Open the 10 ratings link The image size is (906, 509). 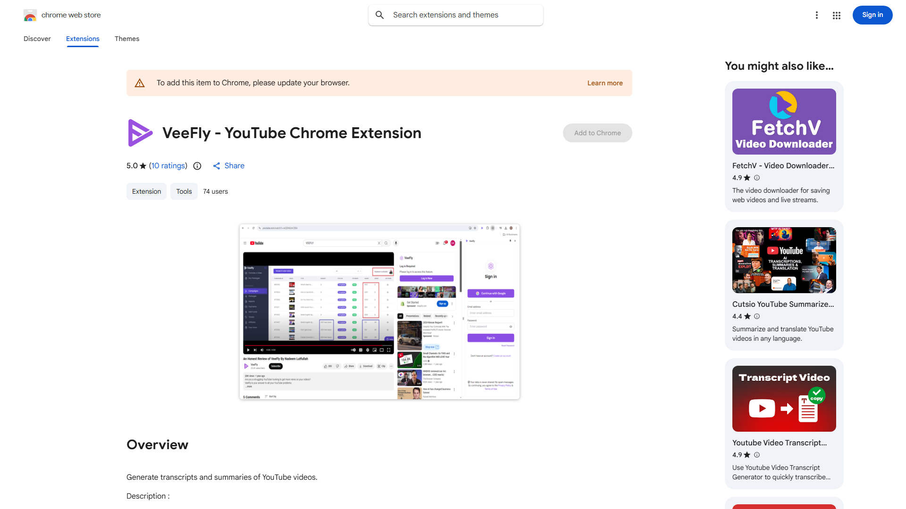[168, 165]
